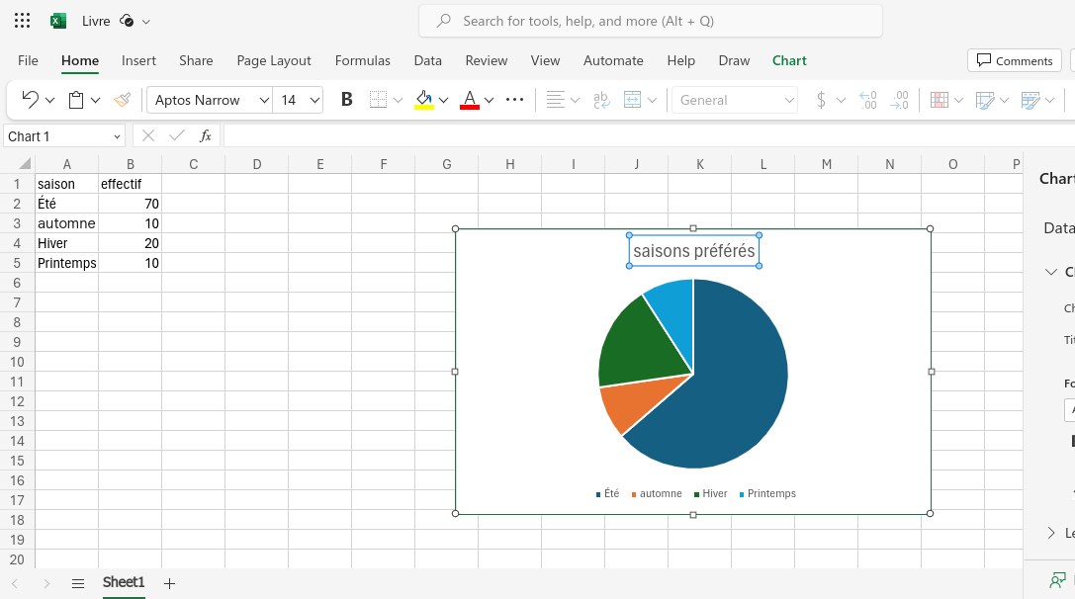Click the Borders icon
Screen dimensions: 1075x599
click(378, 100)
